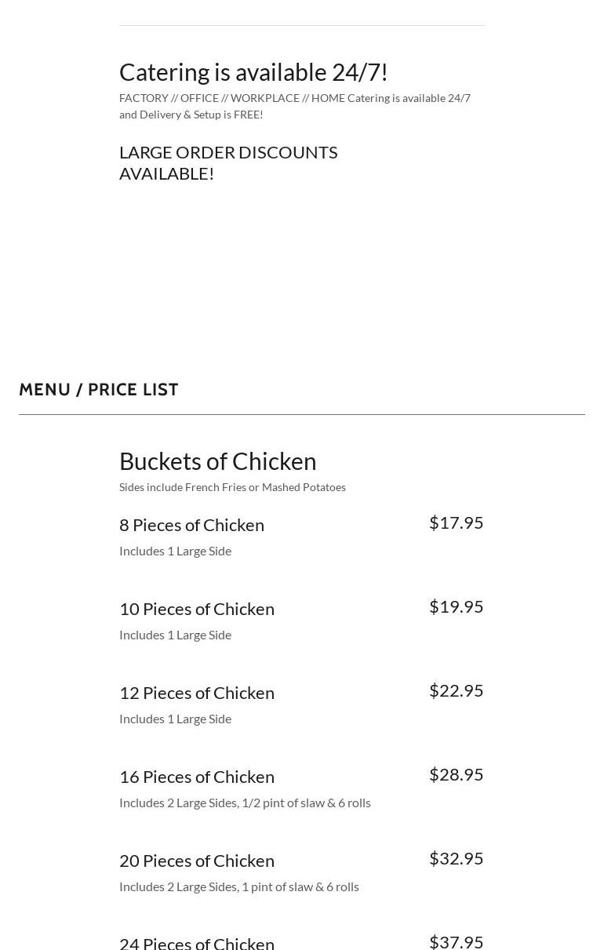The height and width of the screenshot is (950, 604).
Task: Select the "8 Pieces of Chicken" item
Action: click(191, 525)
